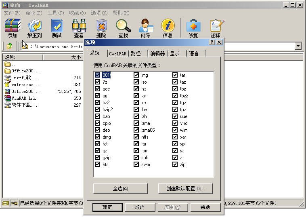Select the extraicoc... file icon
Image resolution: width=306 pixels, height=217 pixels.
(x=8, y=84)
